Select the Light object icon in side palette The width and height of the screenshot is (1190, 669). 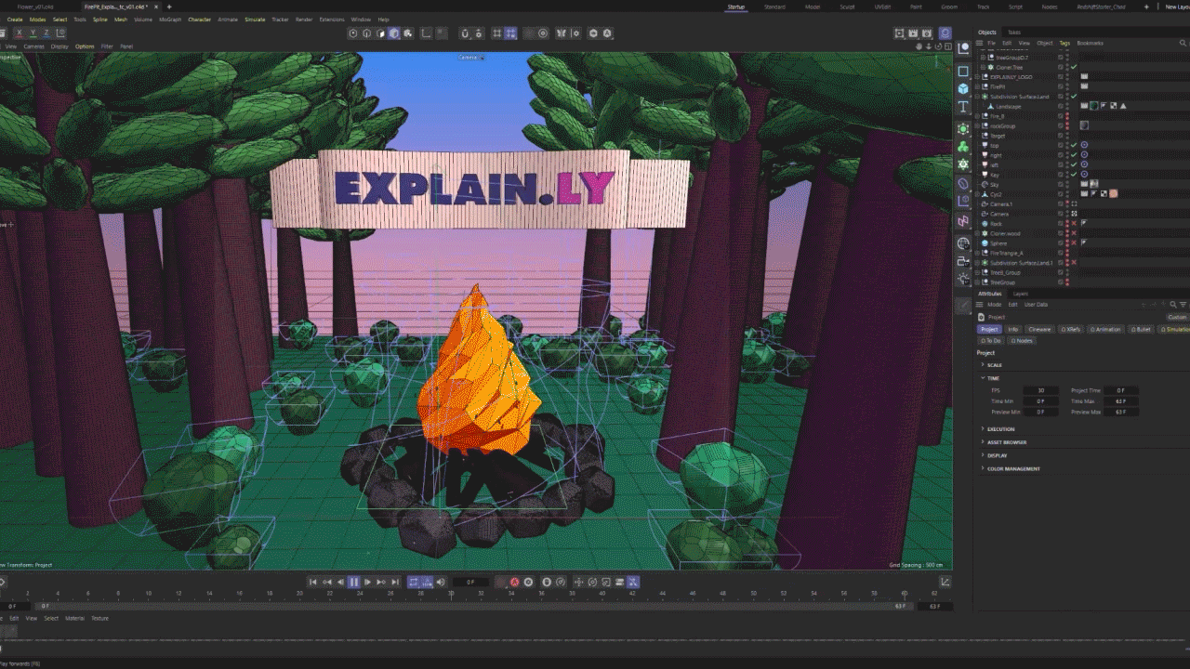click(x=963, y=278)
